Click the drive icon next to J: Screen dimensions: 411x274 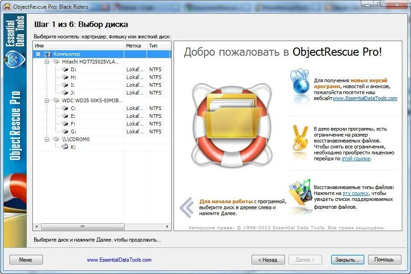click(65, 93)
